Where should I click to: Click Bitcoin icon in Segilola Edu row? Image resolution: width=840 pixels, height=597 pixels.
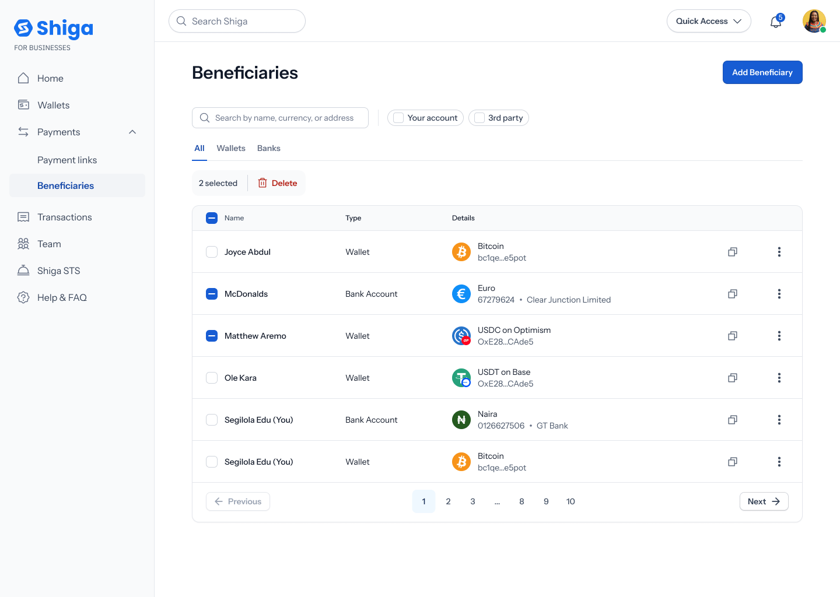[461, 462]
